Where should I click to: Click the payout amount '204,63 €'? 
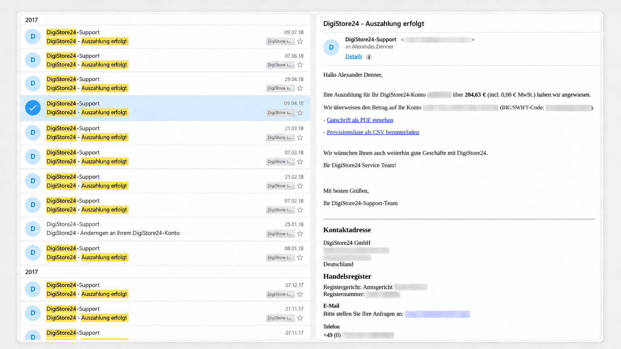pyautogui.click(x=475, y=95)
